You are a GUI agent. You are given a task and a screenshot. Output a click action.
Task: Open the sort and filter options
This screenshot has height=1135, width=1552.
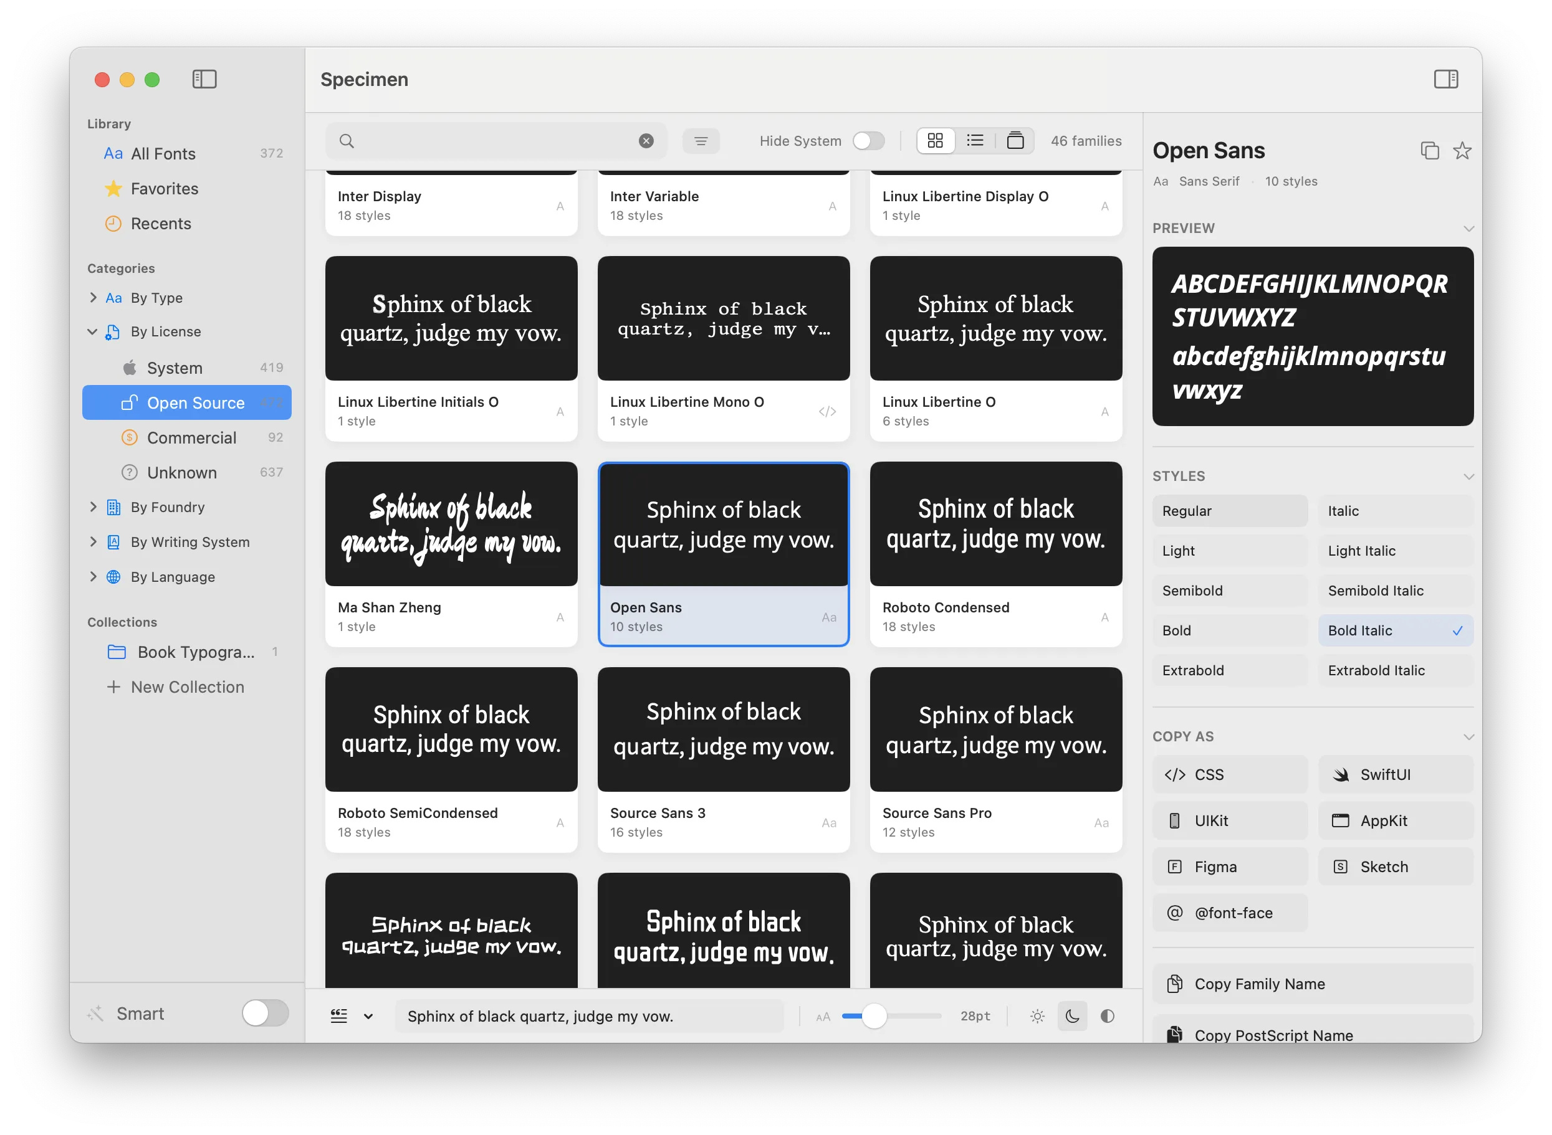click(x=701, y=140)
